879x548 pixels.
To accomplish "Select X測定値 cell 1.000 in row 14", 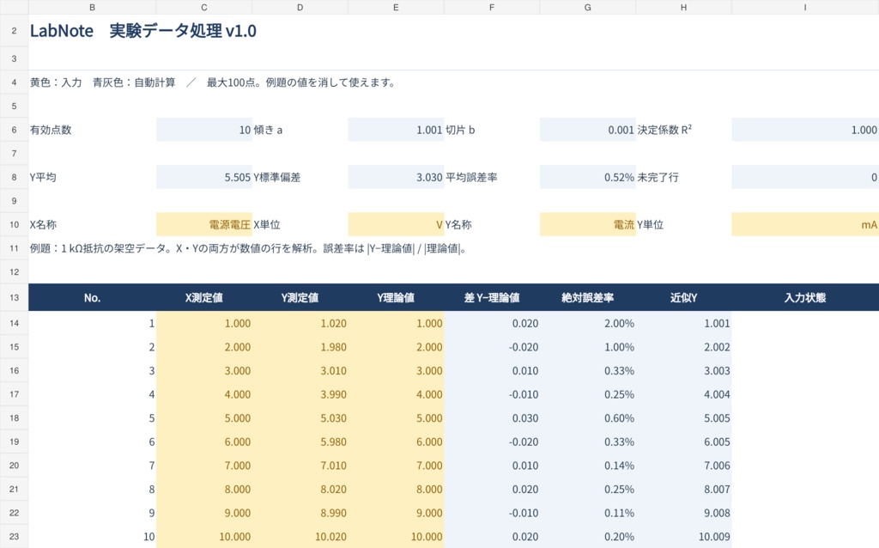I will (204, 323).
